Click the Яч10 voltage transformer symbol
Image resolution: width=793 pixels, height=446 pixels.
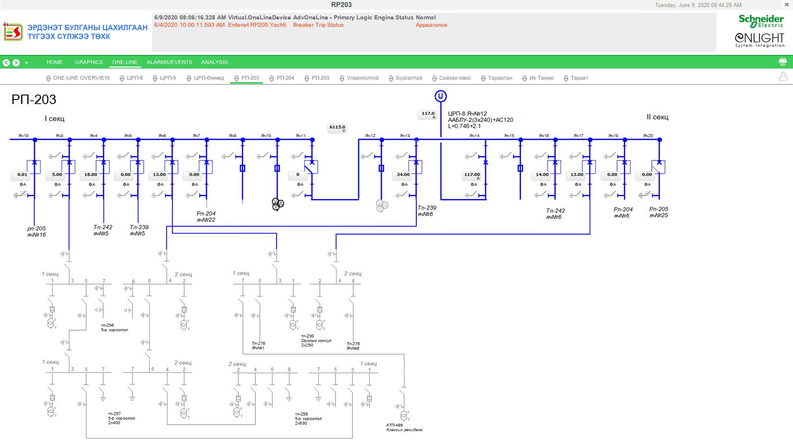coord(278,204)
